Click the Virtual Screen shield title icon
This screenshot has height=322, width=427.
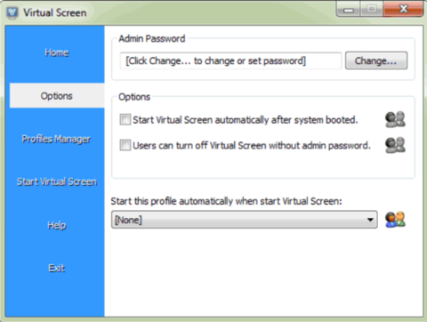[x=12, y=12]
